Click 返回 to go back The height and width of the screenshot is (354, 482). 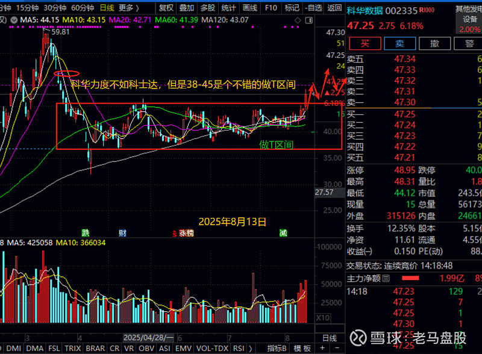click(334, 8)
